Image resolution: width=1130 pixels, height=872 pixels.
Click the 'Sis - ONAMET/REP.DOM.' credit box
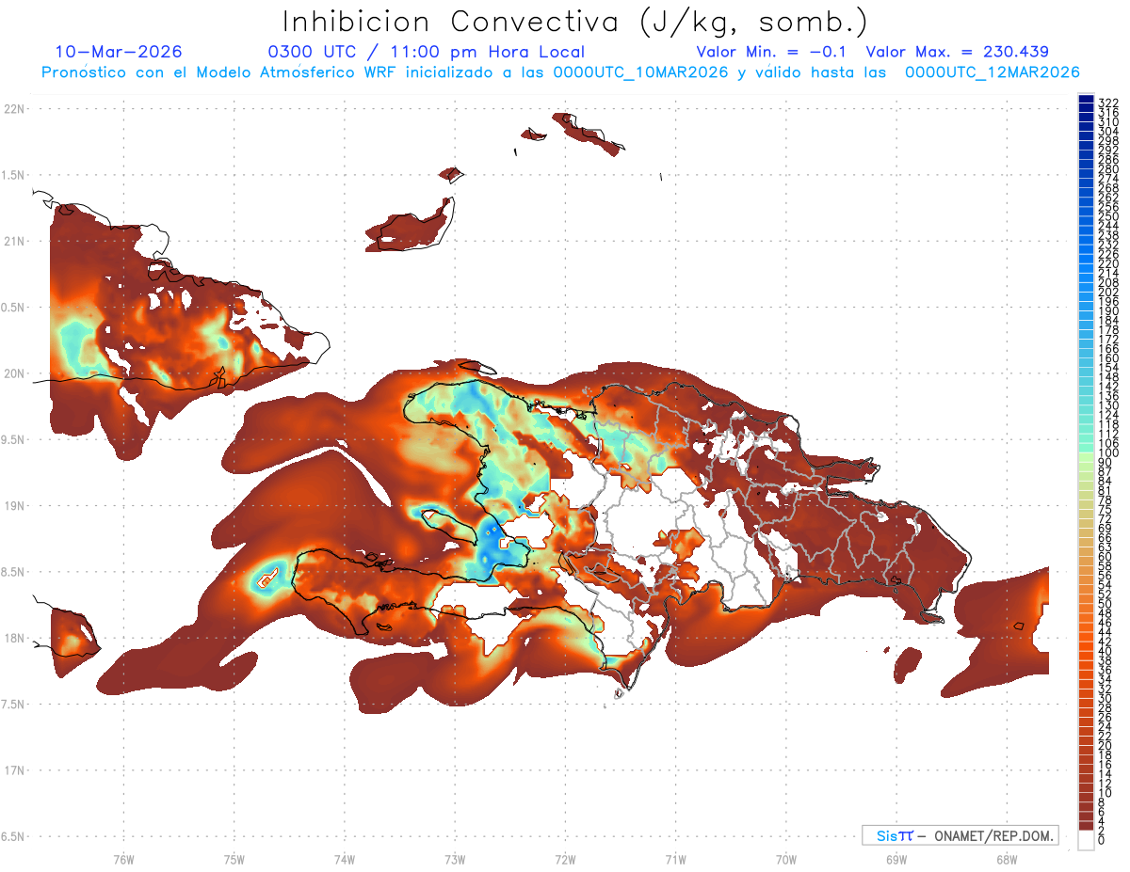pos(960,835)
